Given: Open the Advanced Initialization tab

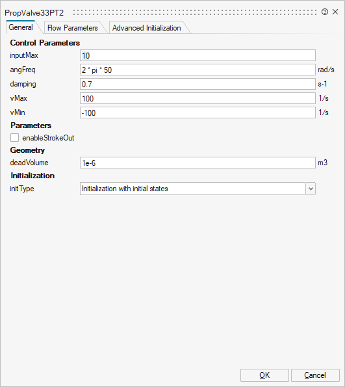Looking at the screenshot, I should [x=146, y=27].
